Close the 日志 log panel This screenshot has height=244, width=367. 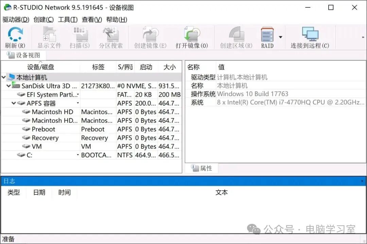pos(362,181)
